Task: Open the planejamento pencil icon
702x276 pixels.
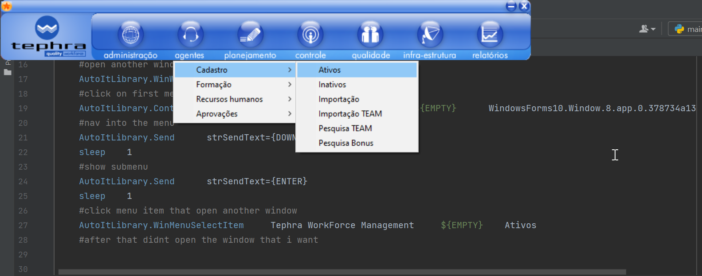Action: click(250, 35)
